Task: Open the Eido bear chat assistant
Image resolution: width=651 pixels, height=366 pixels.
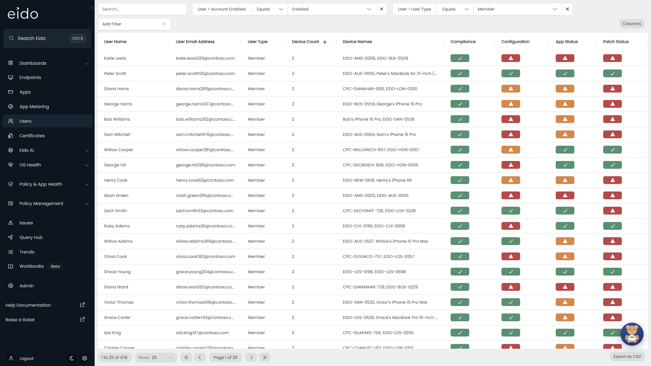Action: [x=632, y=334]
